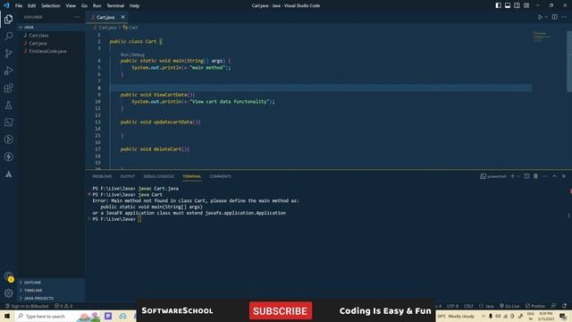Expand the Outline section
Viewport: 572px width, 322px height.
(52, 283)
